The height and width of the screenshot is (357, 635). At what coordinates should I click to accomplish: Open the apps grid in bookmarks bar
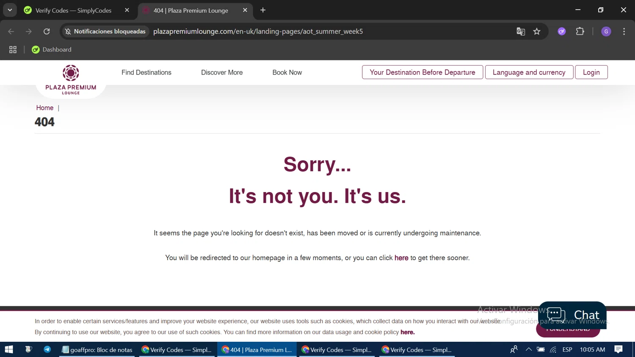tap(13, 49)
